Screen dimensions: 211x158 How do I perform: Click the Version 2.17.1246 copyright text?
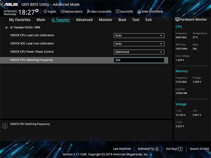click(x=105, y=154)
